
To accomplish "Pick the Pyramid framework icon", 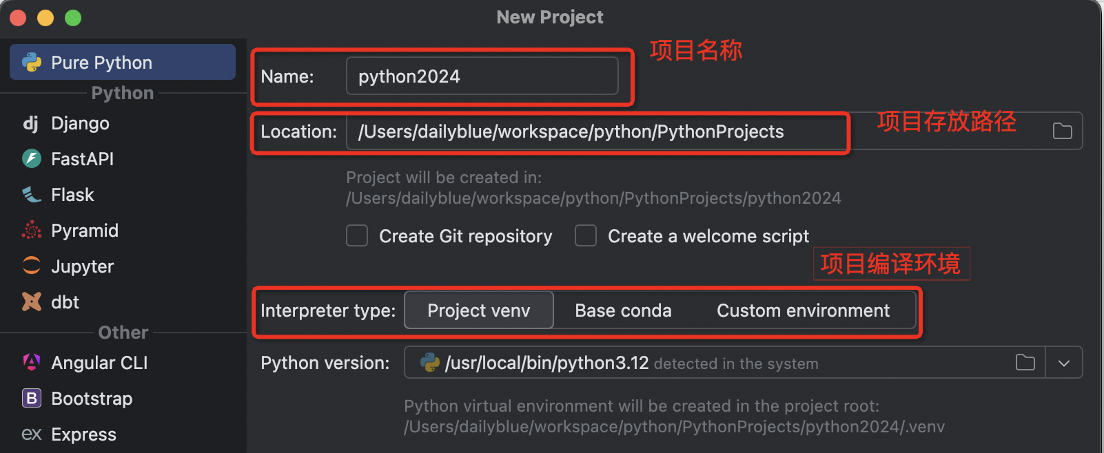I will tap(32, 231).
